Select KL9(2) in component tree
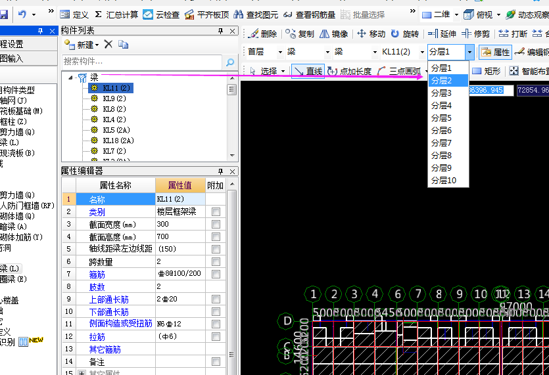This screenshot has width=549, height=375. [114, 99]
